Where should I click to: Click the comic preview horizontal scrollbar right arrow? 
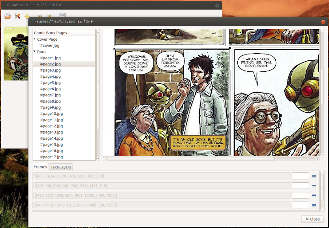pos(318,159)
